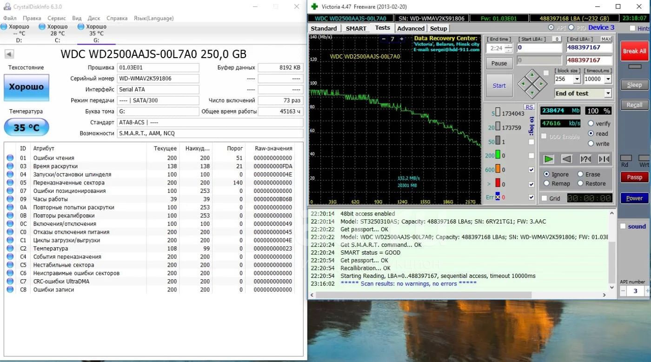Click the previous disk arrow button
Image resolution: width=651 pixels, height=362 pixels.
pos(9,54)
